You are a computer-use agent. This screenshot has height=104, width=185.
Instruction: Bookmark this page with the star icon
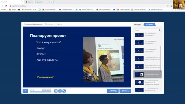[171, 6]
